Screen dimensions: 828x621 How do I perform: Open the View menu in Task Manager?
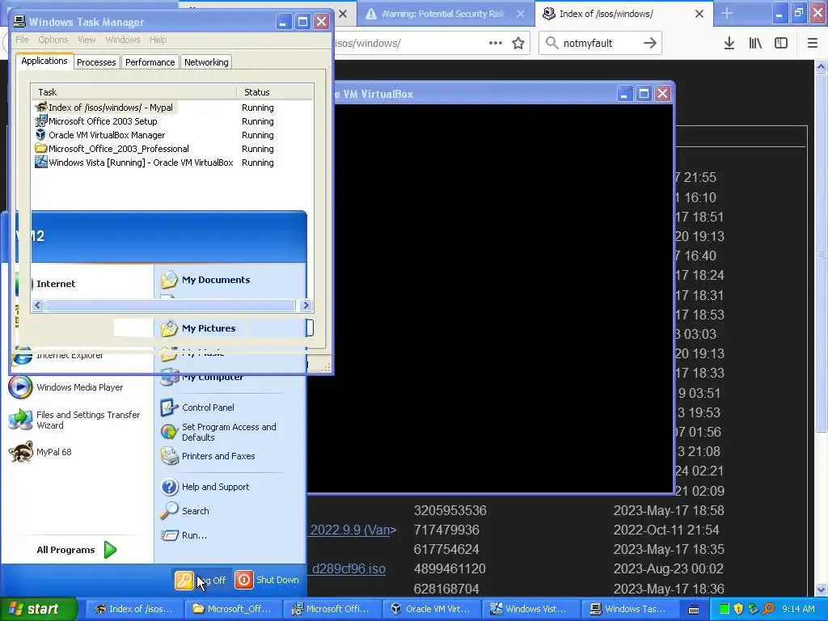87,40
